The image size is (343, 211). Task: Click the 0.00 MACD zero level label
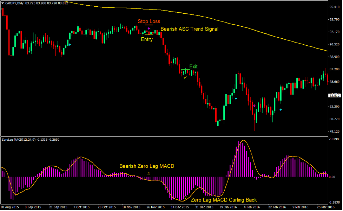[x=332, y=177]
